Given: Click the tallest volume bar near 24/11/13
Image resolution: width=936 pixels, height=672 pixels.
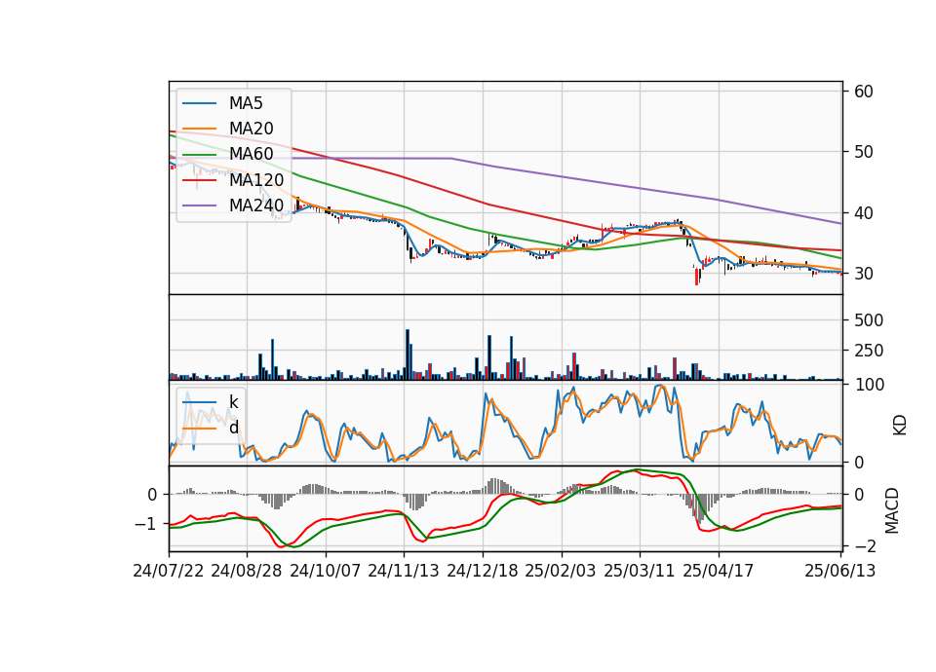Looking at the screenshot, I should coord(408,355).
